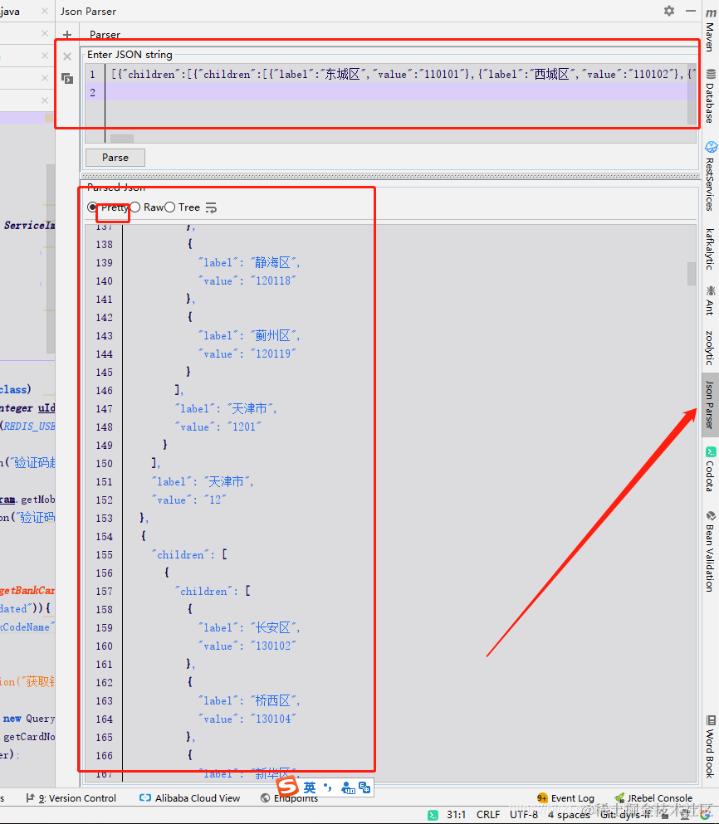Open the Ant tool window
The image size is (719, 824).
pos(711,300)
